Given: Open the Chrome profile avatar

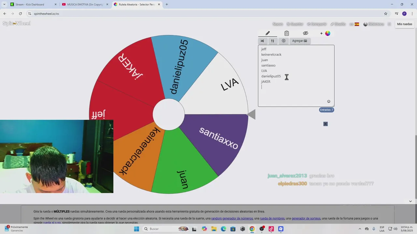Looking at the screenshot, I should (x=404, y=14).
